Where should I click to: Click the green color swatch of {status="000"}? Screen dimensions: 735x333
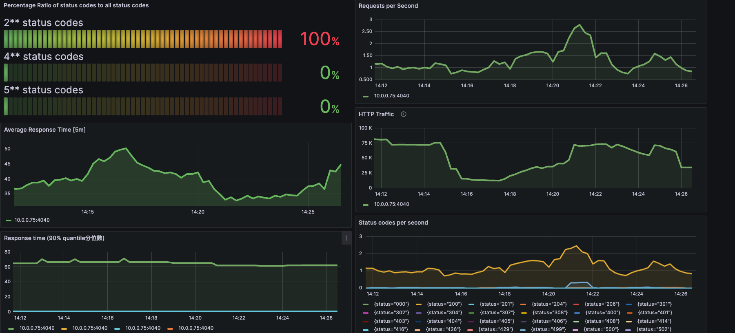[x=366, y=304]
